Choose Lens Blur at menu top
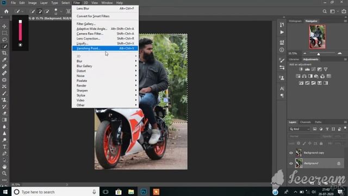This screenshot has height=196, width=348. click(105, 9)
